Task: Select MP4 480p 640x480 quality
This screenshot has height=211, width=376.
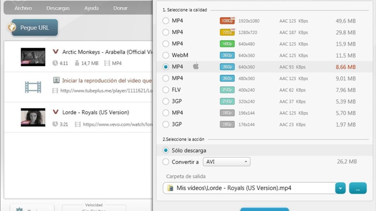Action: [x=166, y=44]
